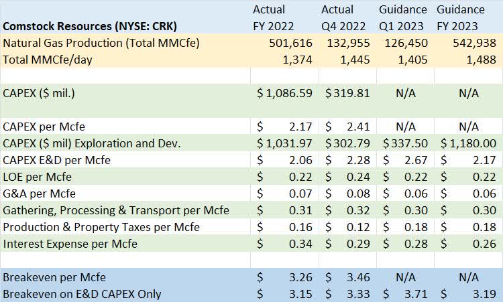Viewport: 503px width, 302px height.
Task: Select the "Guidance FY 2023" column header
Action: 461,17
